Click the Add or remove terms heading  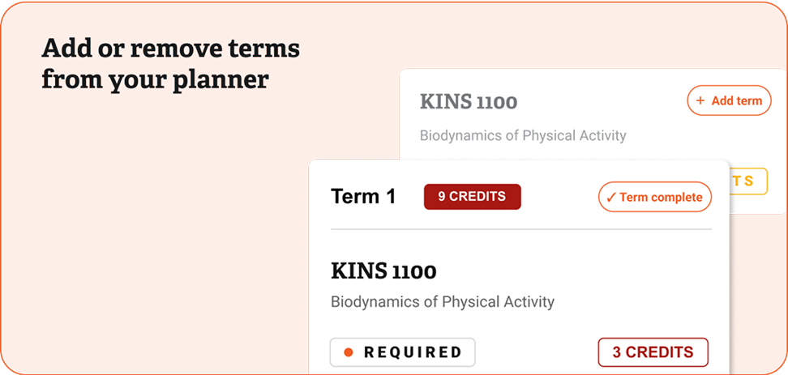click(x=170, y=49)
